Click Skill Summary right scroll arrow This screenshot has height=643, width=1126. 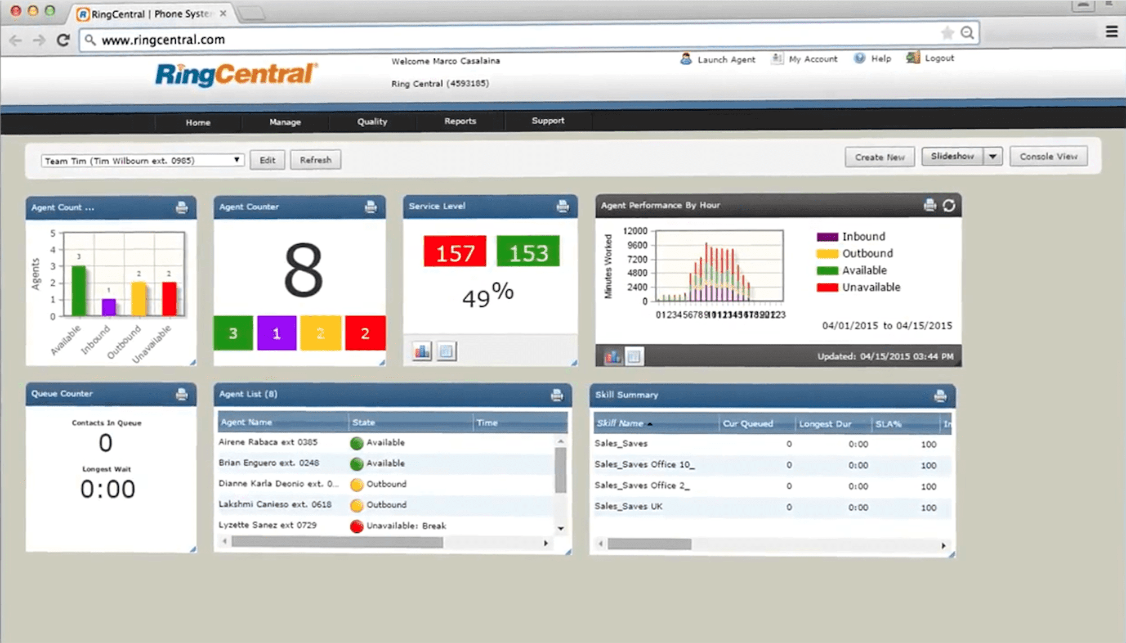[944, 546]
